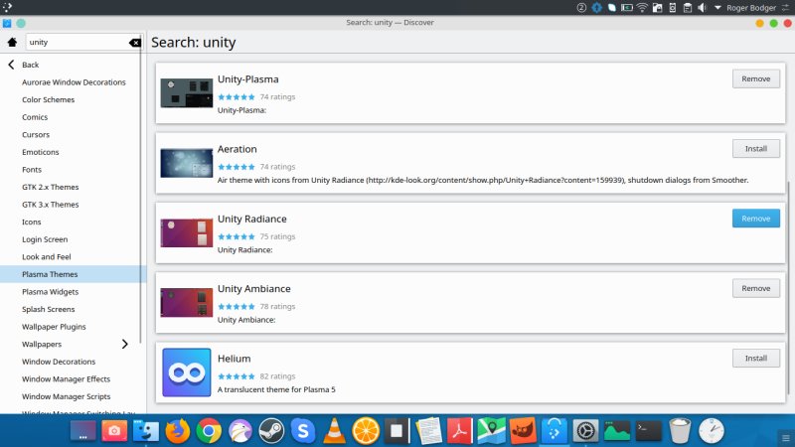Open the trash bin in the dock
This screenshot has width=795, height=447.
[x=680, y=430]
